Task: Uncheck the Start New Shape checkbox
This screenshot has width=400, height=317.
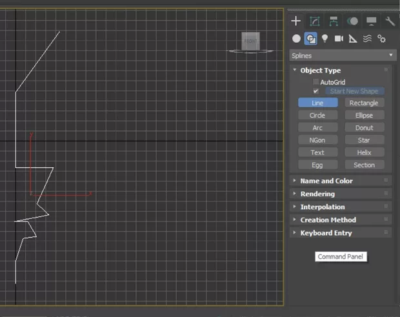Action: pyautogui.click(x=316, y=91)
